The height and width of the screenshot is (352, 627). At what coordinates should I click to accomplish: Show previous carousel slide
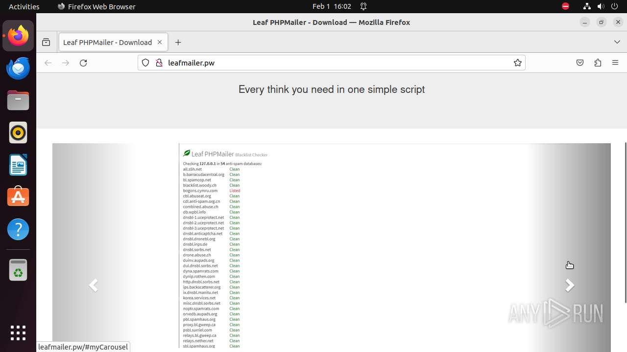point(94,285)
